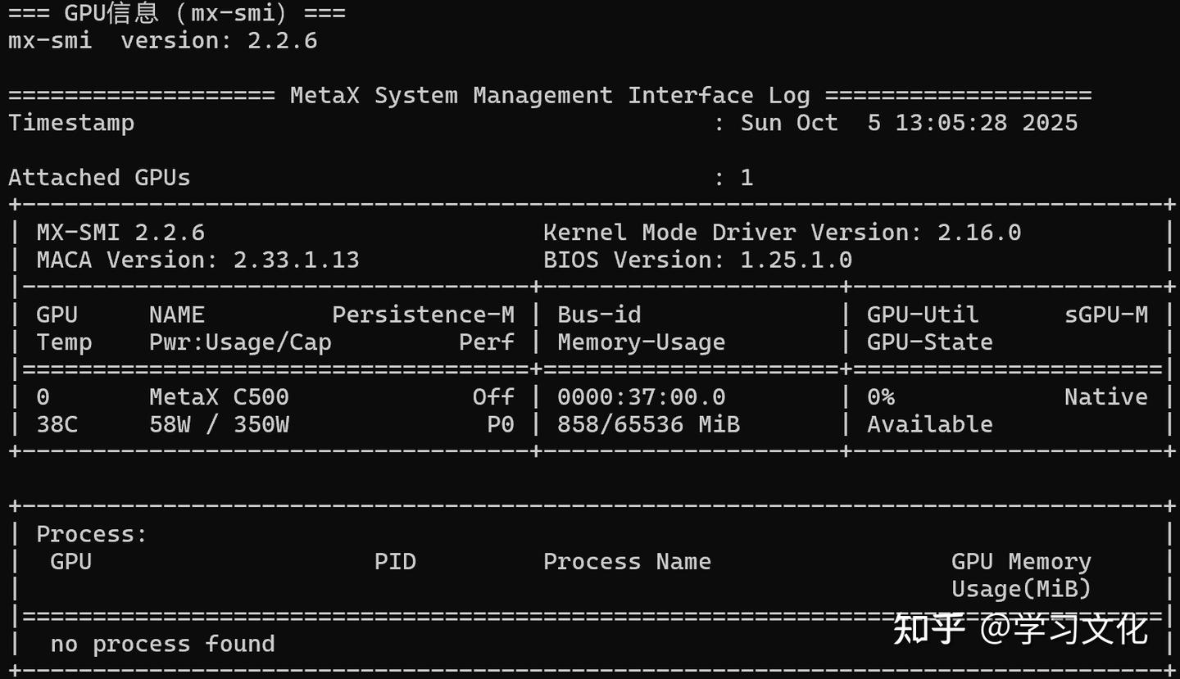Click the 858/65536 MiB memory usage value
Viewport: 1180px width, 679px height.
click(648, 425)
